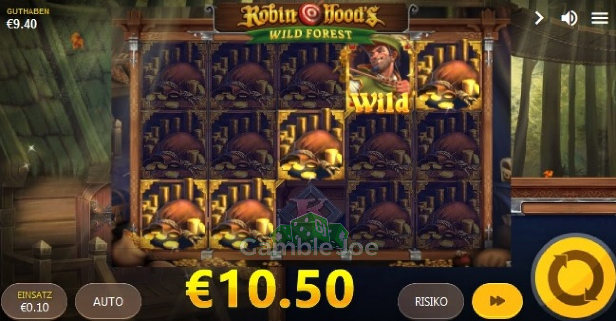This screenshot has height=321, width=616.
Task: Click the RISIKO gamble button
Action: (x=431, y=301)
